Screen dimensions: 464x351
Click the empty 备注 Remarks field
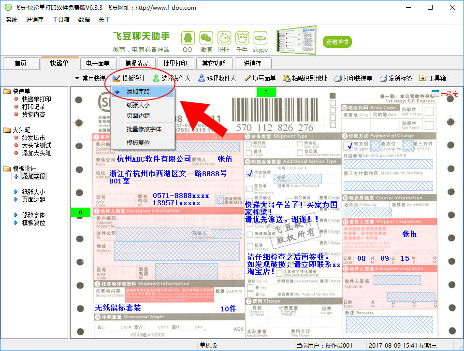pos(390,324)
